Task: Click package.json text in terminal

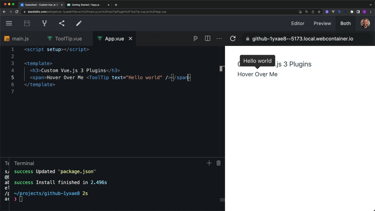Action: [x=77, y=171]
